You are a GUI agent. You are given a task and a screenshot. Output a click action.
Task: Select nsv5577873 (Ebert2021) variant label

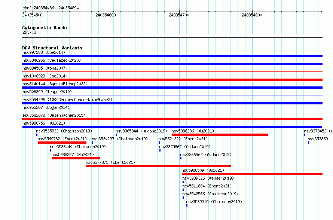(110, 162)
